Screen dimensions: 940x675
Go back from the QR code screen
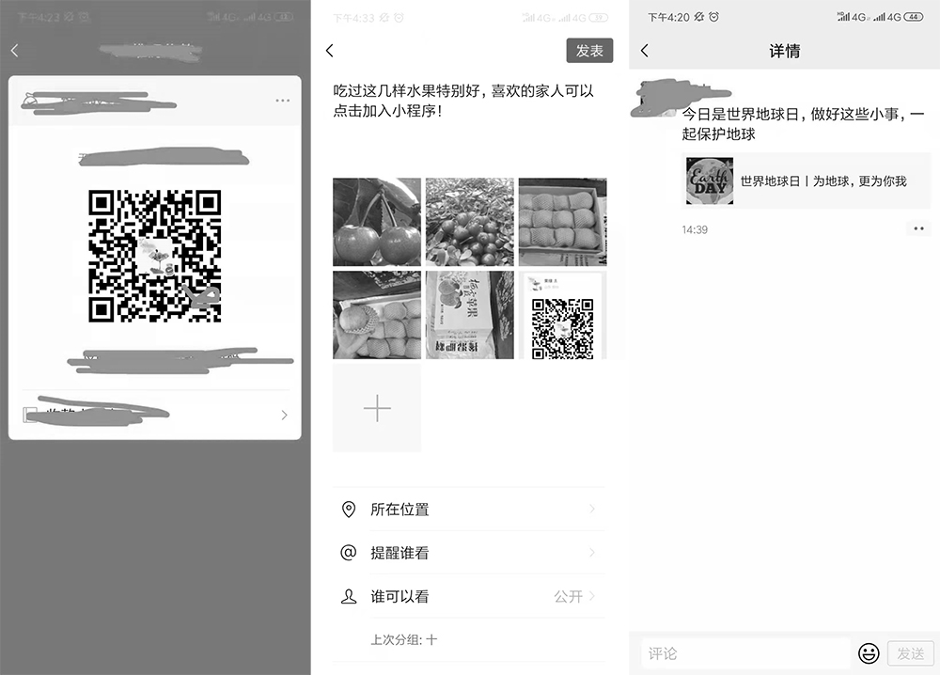pos(15,51)
